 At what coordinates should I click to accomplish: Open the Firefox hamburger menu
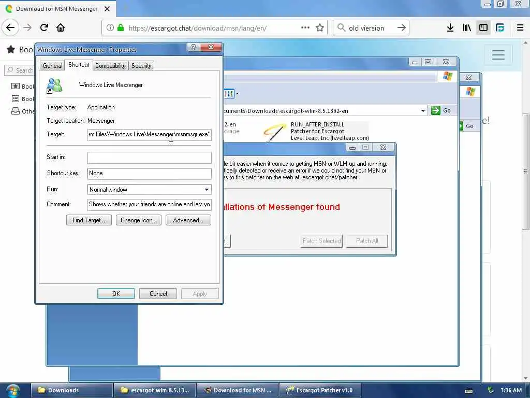(x=520, y=27)
